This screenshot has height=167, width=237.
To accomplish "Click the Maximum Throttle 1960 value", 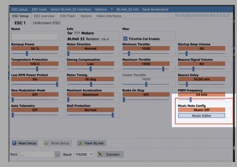I will (x=146, y=64).
